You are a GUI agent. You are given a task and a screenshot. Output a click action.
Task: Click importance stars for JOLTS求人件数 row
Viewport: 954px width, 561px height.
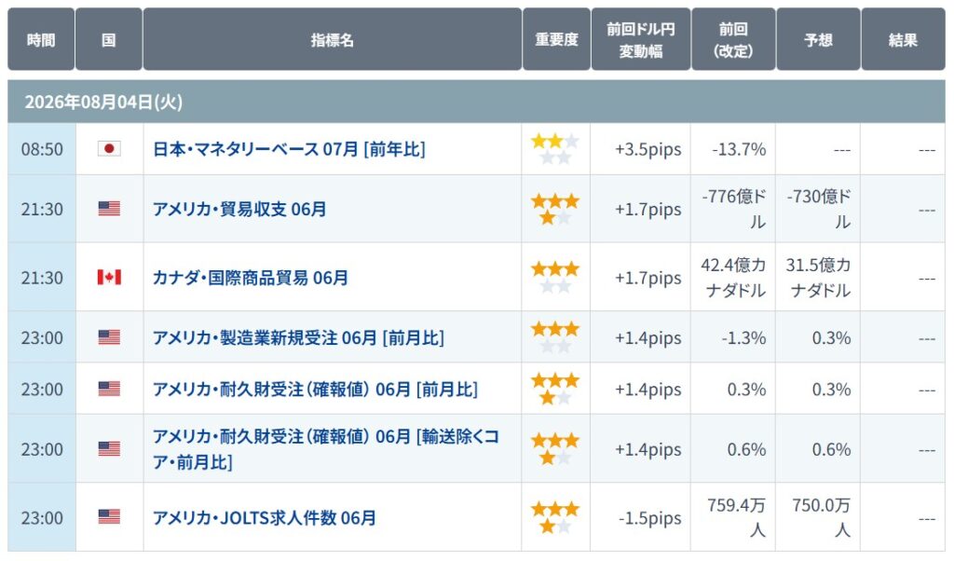click(555, 518)
